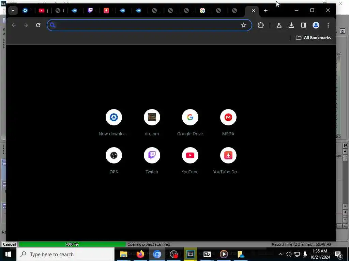Switch to the YouTube tab

point(42,11)
